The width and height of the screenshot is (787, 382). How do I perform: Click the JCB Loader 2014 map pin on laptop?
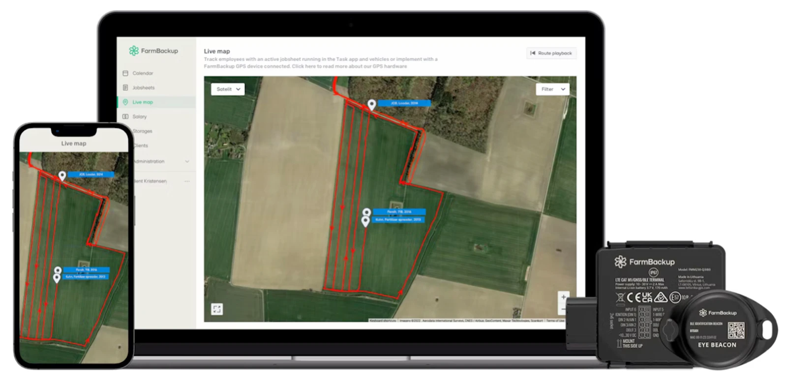[x=372, y=105]
